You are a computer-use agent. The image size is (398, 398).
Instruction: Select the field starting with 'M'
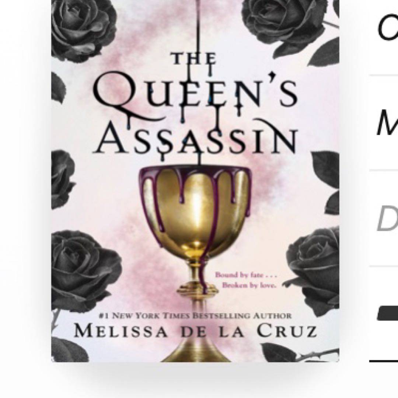pos(388,122)
